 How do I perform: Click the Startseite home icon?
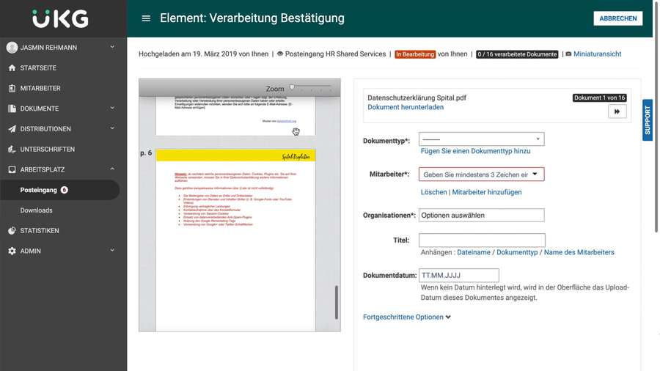[12, 68]
